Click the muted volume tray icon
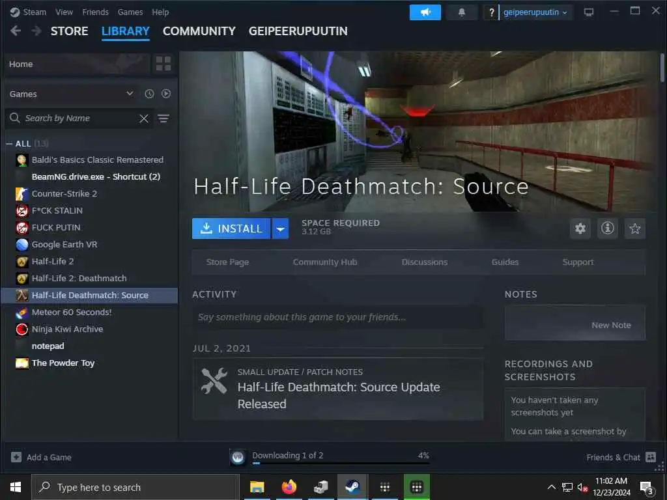Screen dimensions: 667x500 [x=582, y=487]
